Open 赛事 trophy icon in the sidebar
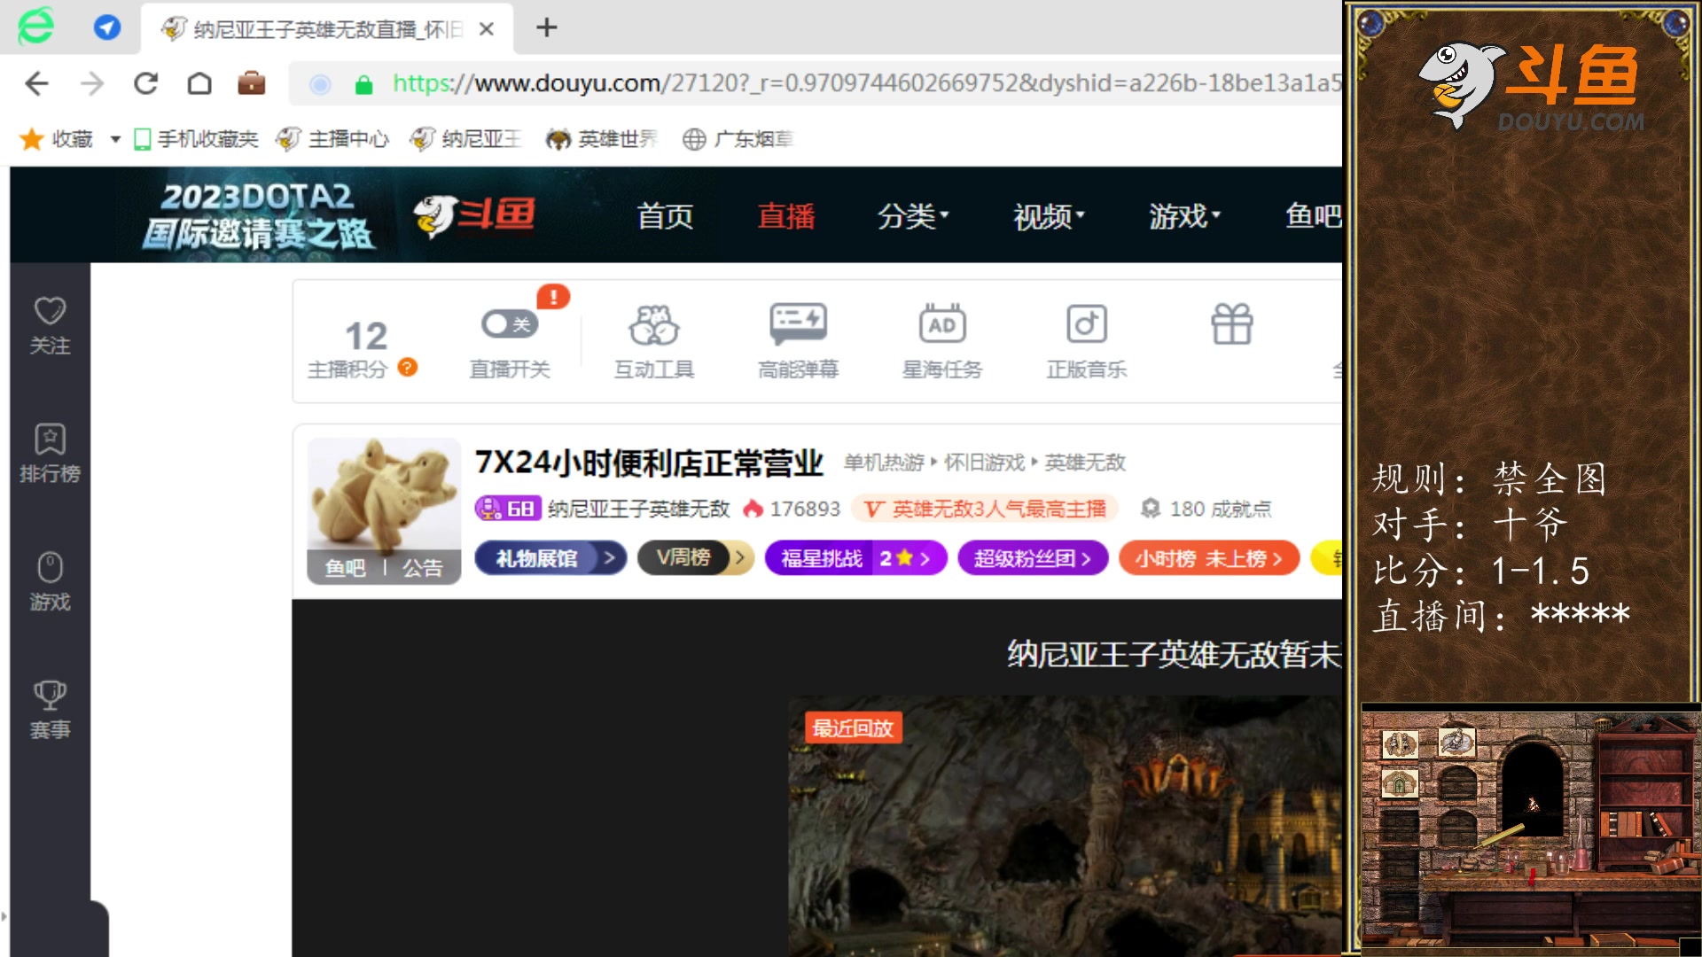Viewport: 1702px width, 957px height. tap(50, 710)
